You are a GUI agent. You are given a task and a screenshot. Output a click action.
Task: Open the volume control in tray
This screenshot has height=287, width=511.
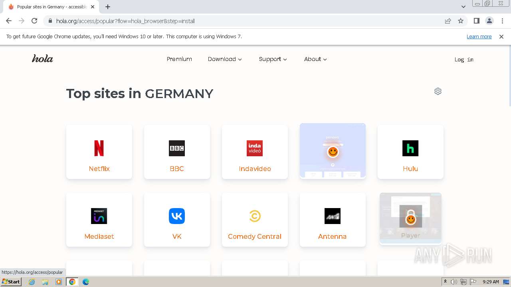coord(454,282)
